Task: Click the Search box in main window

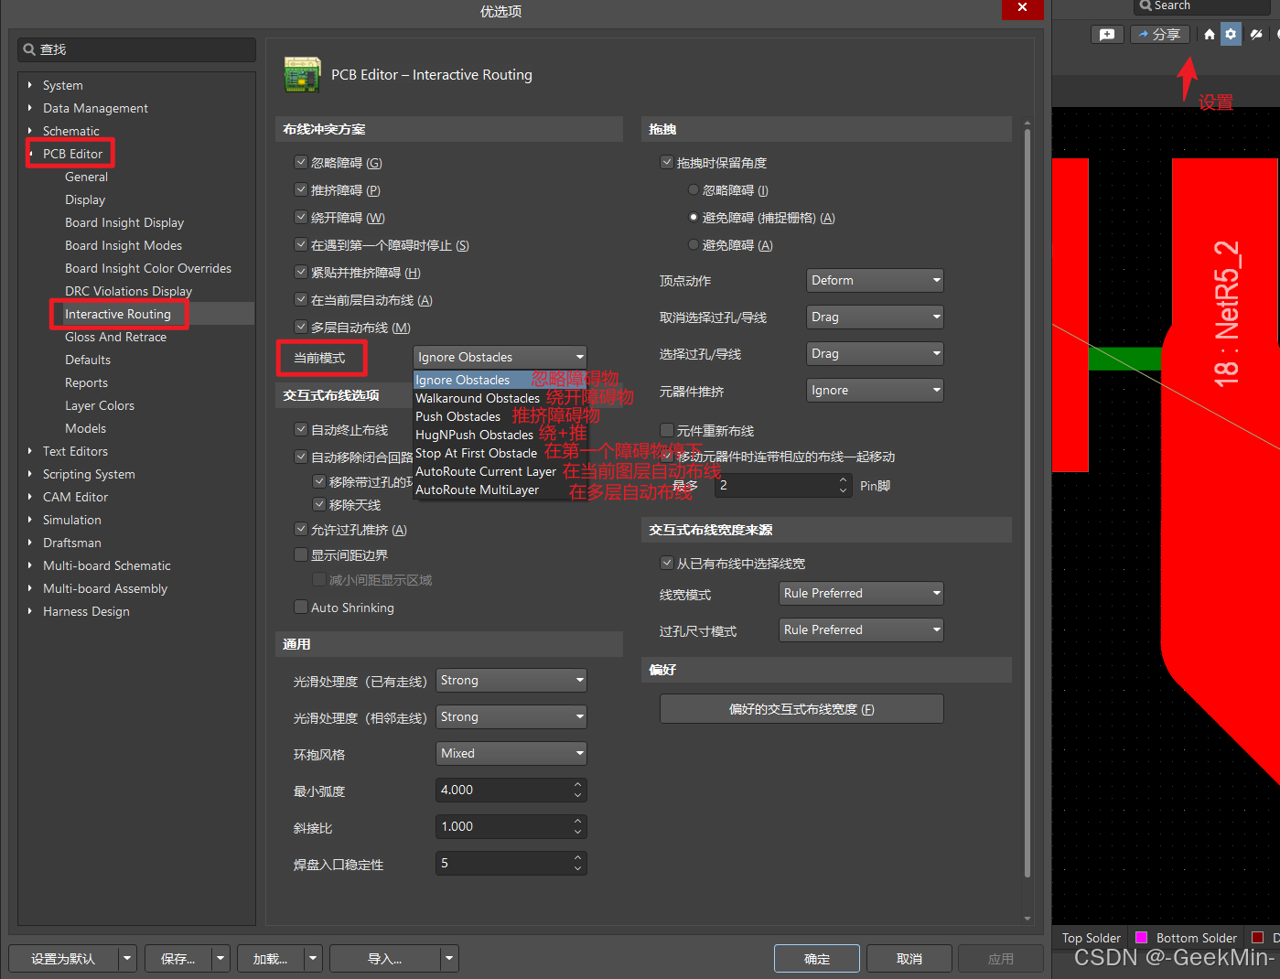Action: [x=1203, y=6]
